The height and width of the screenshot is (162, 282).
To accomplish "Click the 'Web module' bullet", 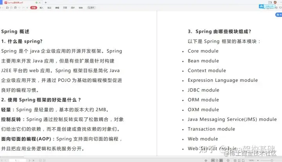I will pos(203,139).
